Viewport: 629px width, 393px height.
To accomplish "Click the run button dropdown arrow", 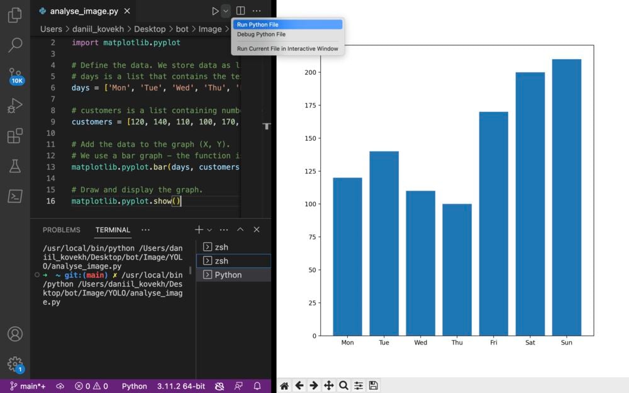I will (226, 11).
